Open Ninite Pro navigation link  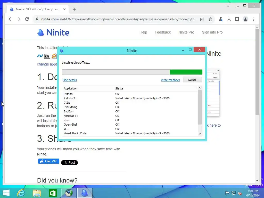(186, 32)
